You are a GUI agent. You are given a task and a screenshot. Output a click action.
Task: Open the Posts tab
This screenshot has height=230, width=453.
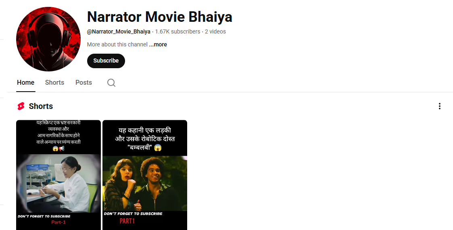(x=84, y=83)
